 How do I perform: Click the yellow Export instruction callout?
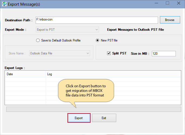(86, 91)
